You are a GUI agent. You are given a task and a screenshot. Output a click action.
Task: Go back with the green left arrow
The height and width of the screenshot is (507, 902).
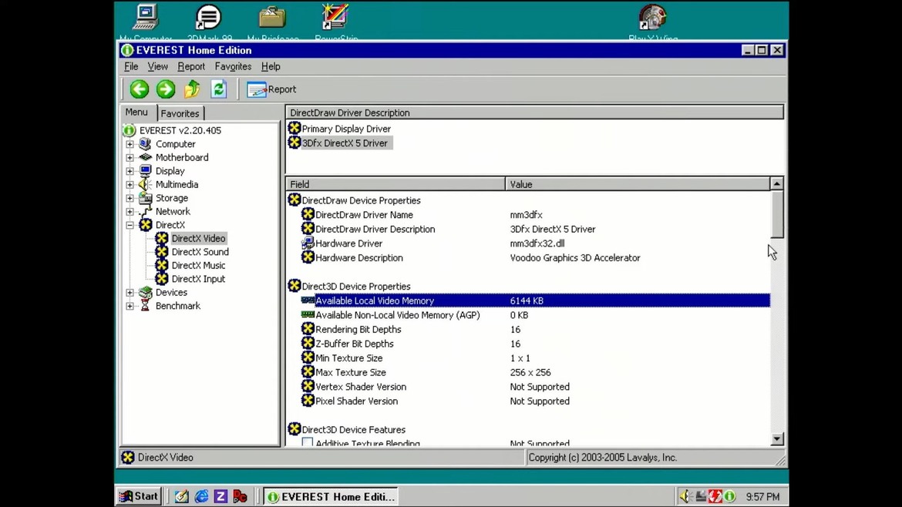(x=140, y=89)
